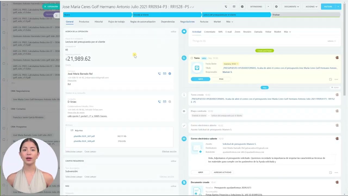The width and height of the screenshot is (348, 196).
Task: Click the Extensiones button
Action: [256, 7]
